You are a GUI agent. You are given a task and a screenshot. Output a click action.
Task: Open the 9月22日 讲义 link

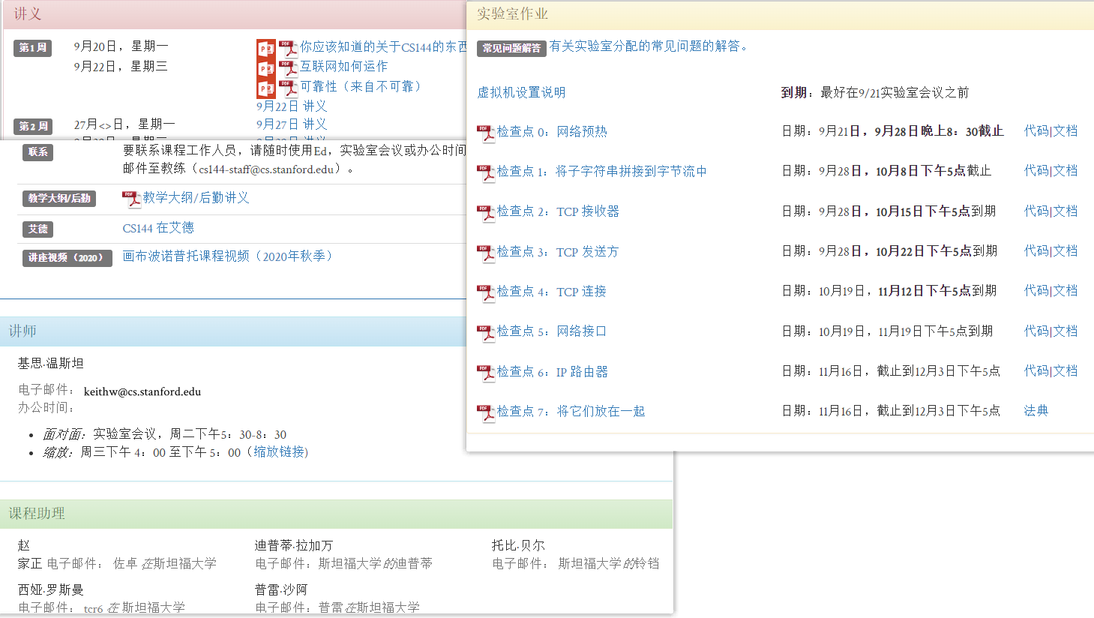click(x=292, y=106)
